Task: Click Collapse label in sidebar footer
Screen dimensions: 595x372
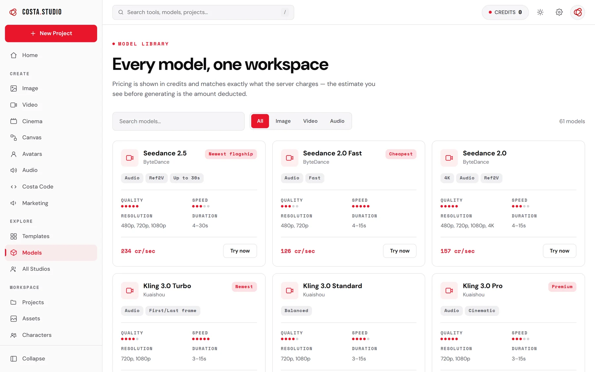Action: 34,359
